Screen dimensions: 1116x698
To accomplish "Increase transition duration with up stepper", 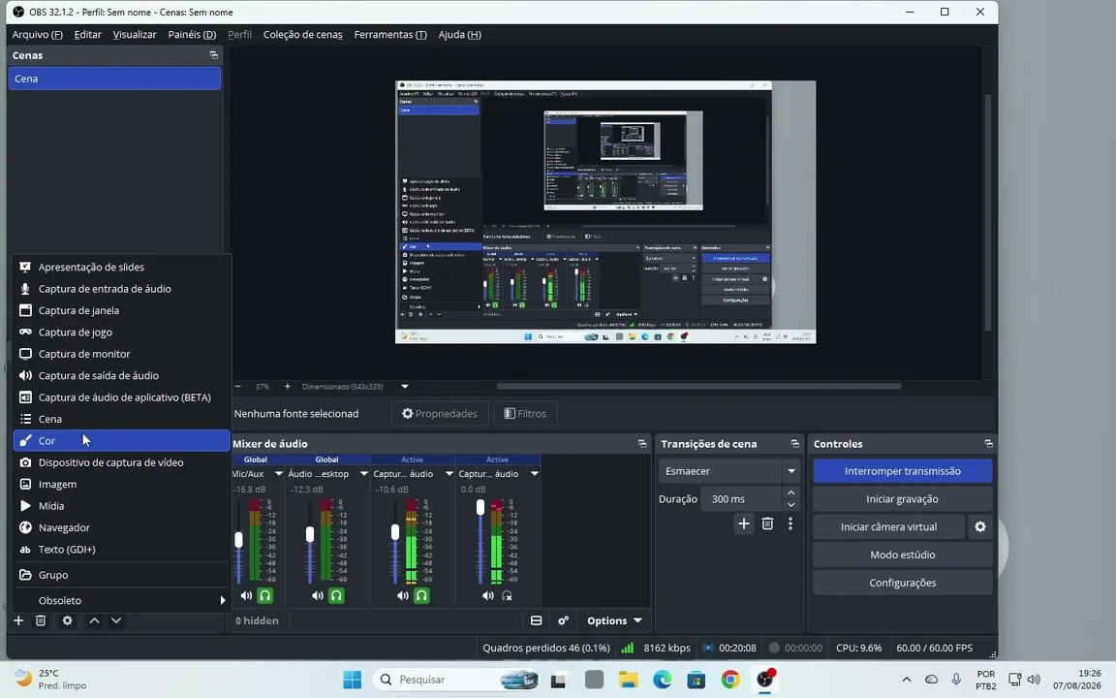I will [x=791, y=492].
